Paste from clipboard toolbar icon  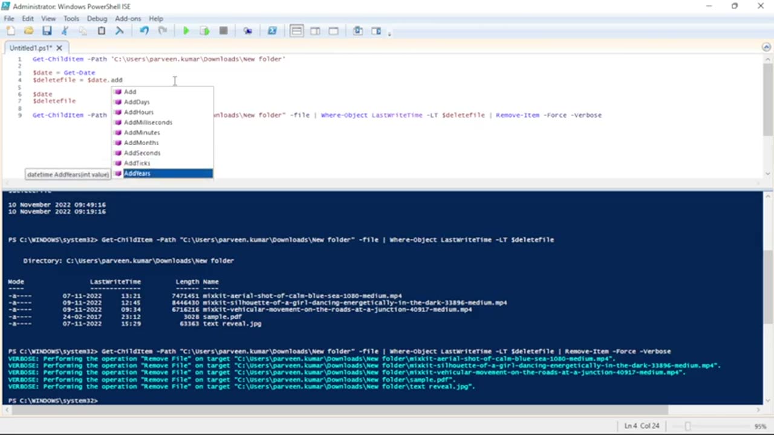[x=102, y=31]
